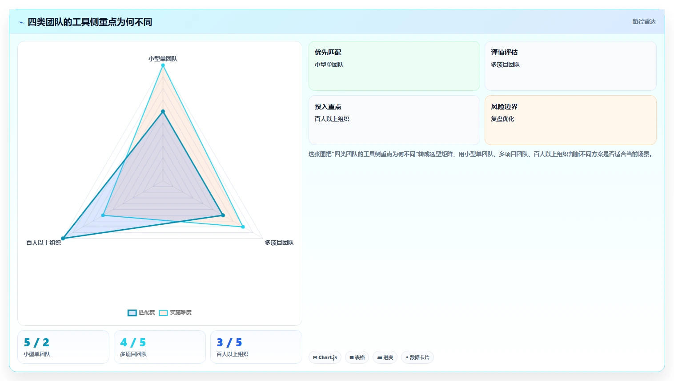This screenshot has width=674, height=381.
Task: Click the 5 / 2 小型单团队 stat card
Action: click(x=63, y=347)
